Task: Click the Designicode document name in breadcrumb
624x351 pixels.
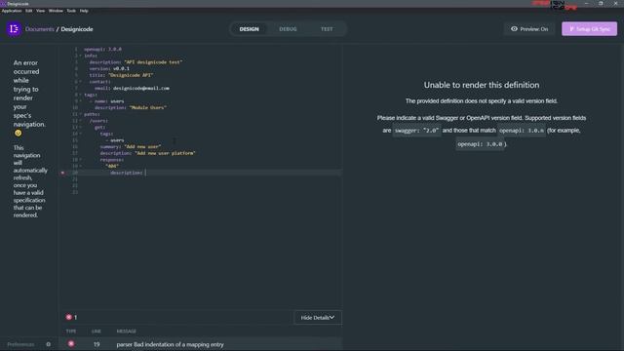Action: 77,29
